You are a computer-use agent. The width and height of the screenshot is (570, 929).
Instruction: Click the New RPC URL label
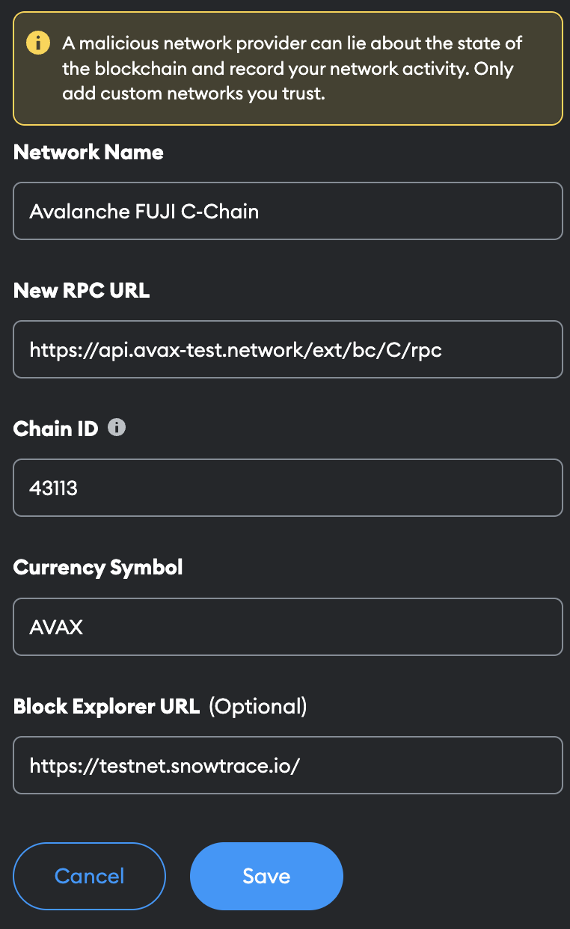coord(82,291)
